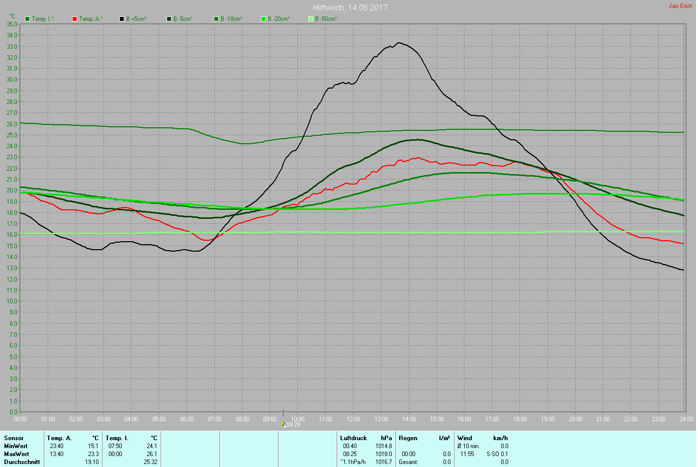The width and height of the screenshot is (698, 467).
Task: Click the 'Luftdruck' column header
Action: (353, 438)
